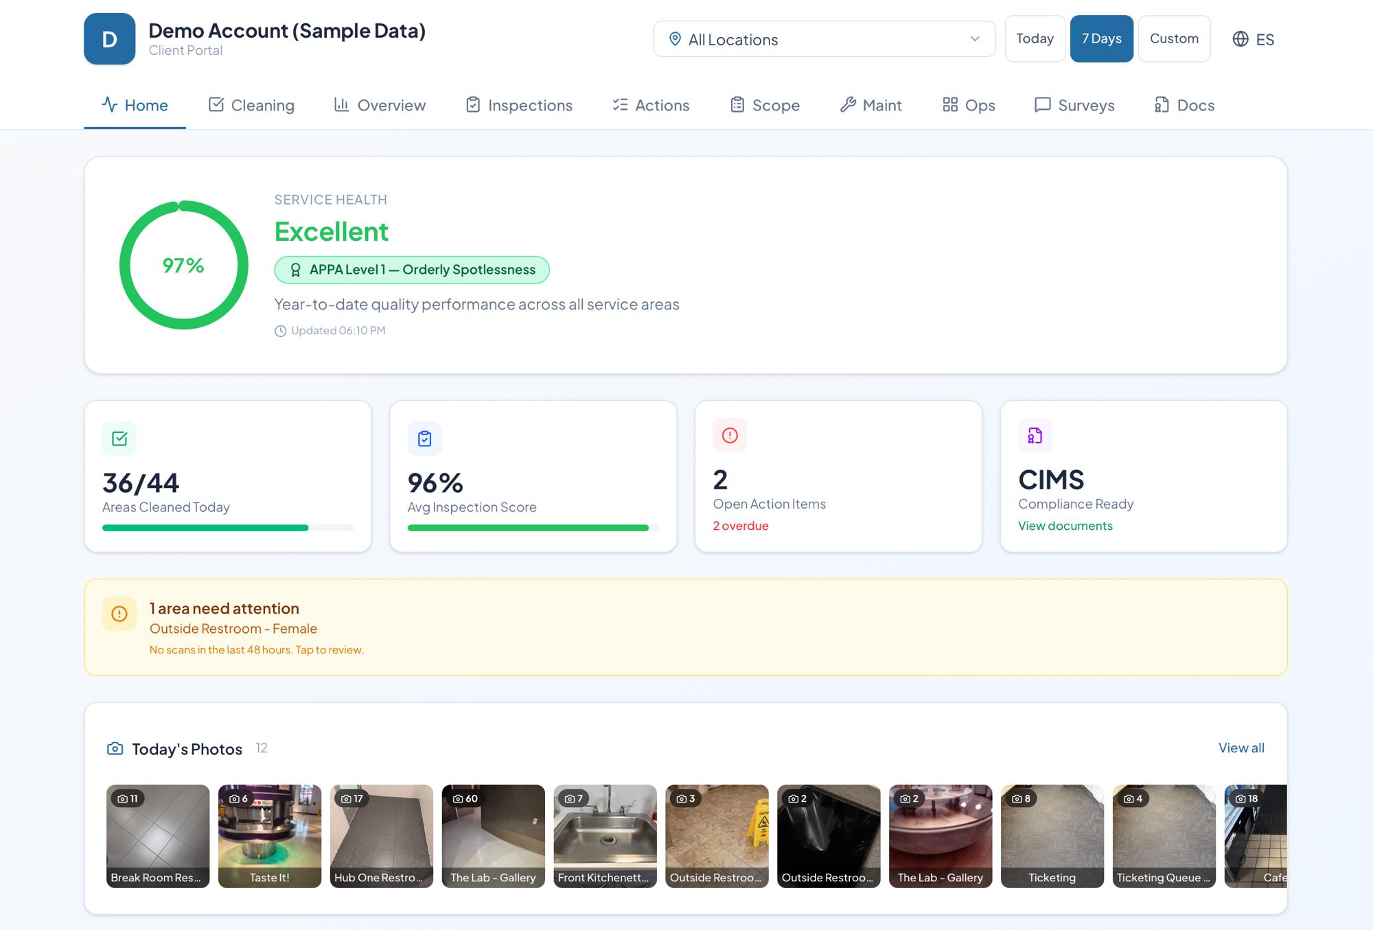
Task: Click the blue D account avatar
Action: [x=109, y=39]
